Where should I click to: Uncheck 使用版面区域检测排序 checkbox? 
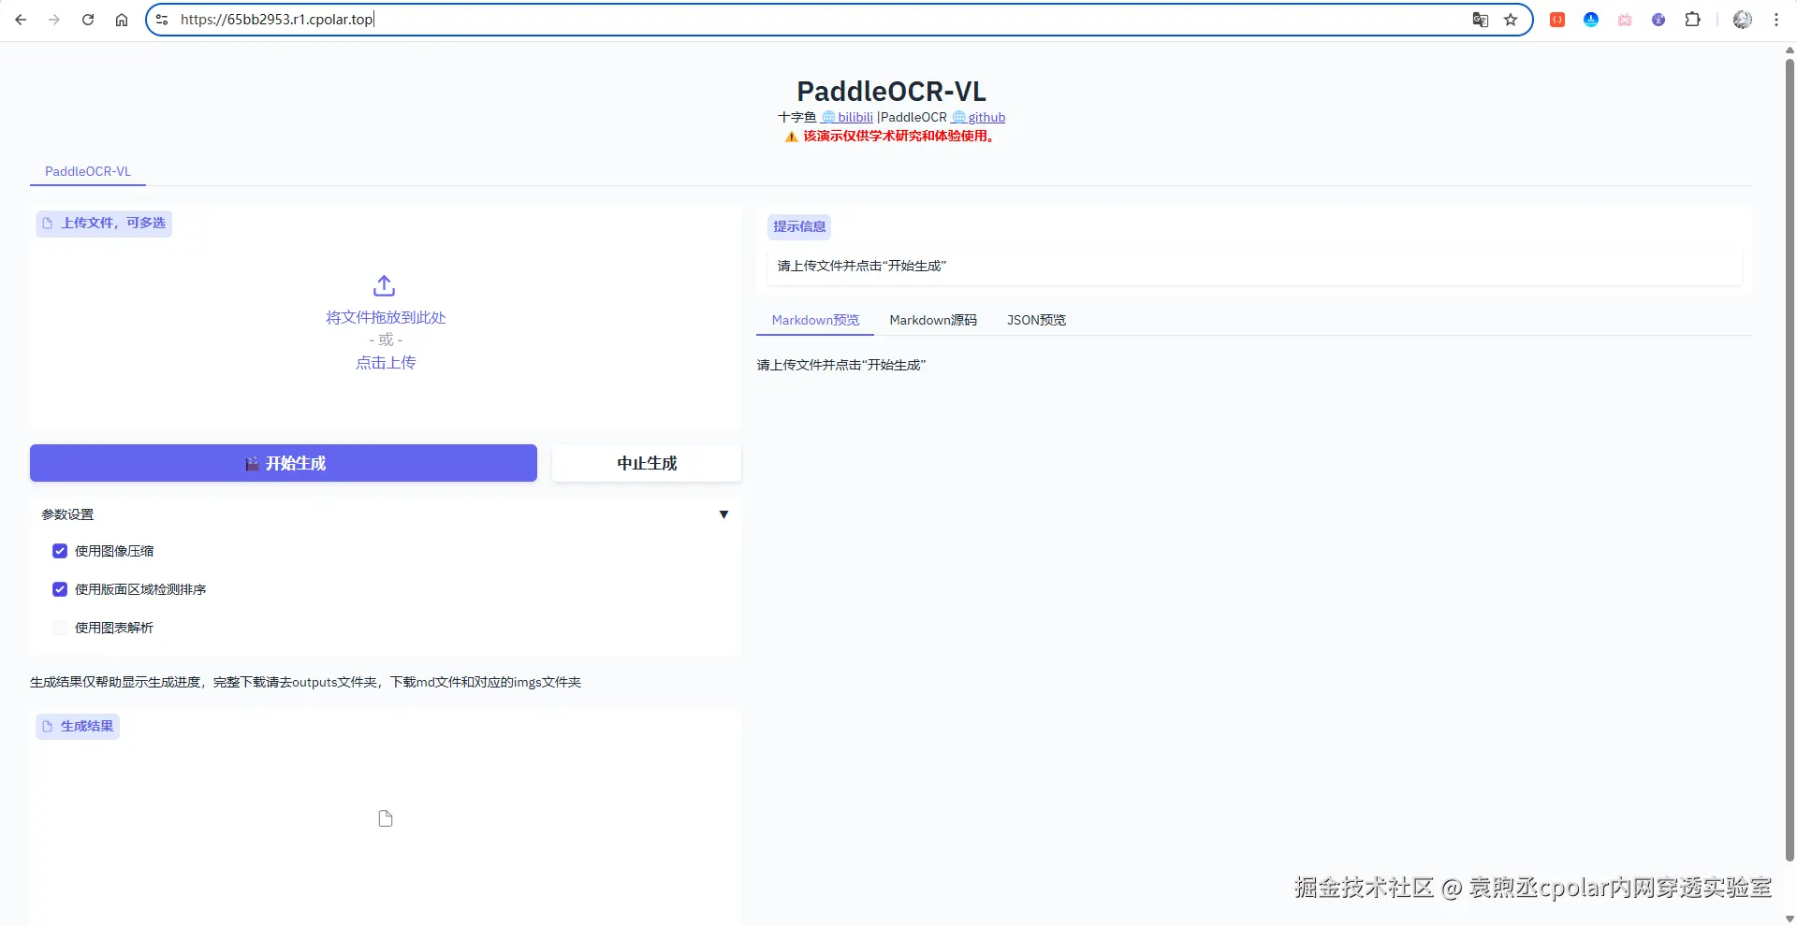point(60,589)
